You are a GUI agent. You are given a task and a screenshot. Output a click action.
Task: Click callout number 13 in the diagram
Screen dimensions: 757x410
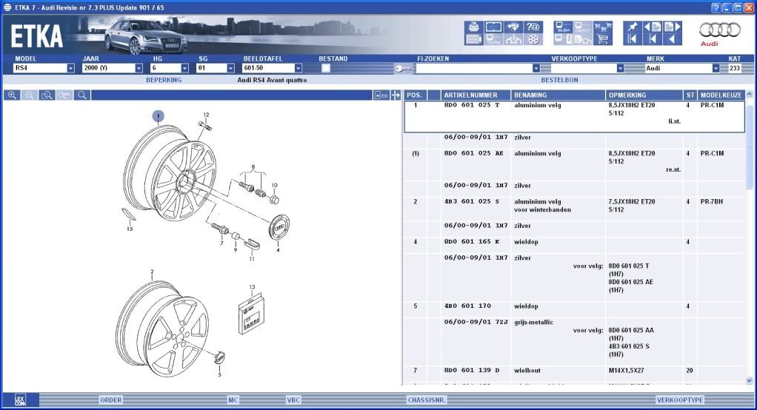(252, 287)
